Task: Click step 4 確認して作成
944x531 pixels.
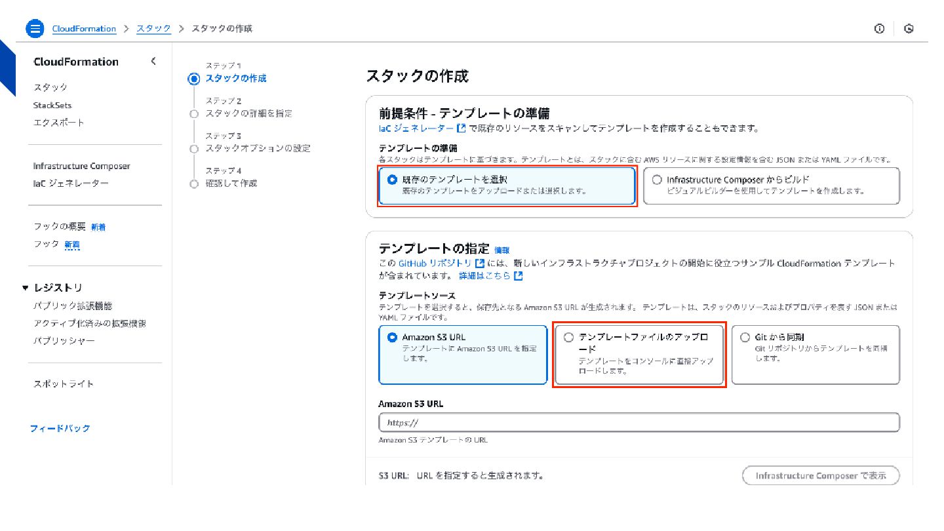Action: pos(231,183)
